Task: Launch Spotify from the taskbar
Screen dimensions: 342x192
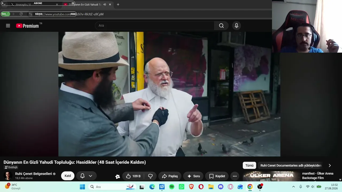Action: tap(172, 187)
